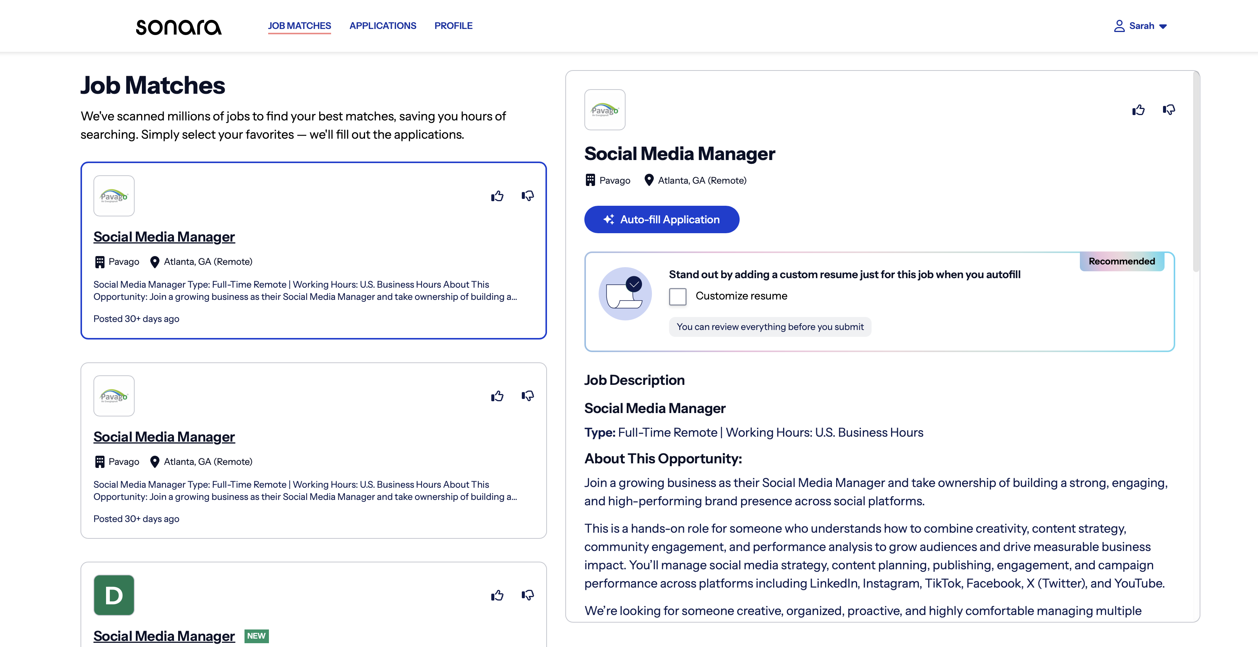Click "Stand out by adding a custom resume" text
The image size is (1258, 647).
[845, 275]
